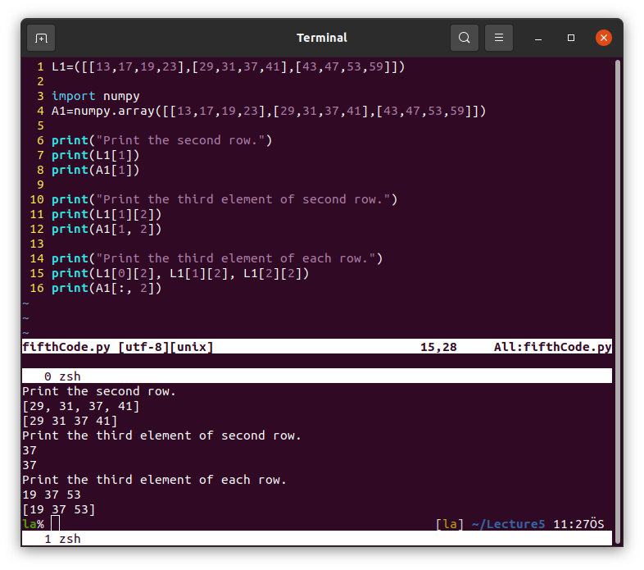Image resolution: width=644 pixels, height=570 pixels.
Task: Click the Terminal window title
Action: (x=321, y=38)
